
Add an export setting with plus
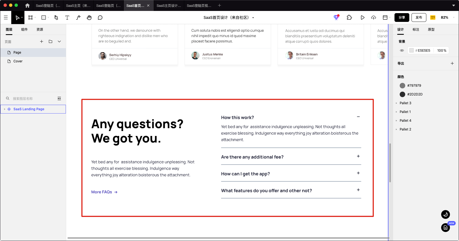452,63
